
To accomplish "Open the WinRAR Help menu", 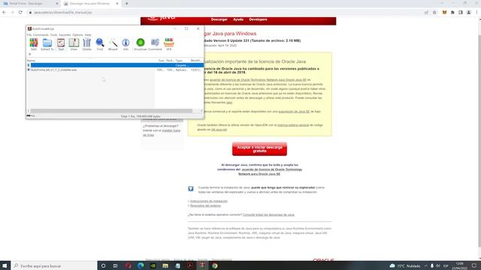I will pos(88,35).
